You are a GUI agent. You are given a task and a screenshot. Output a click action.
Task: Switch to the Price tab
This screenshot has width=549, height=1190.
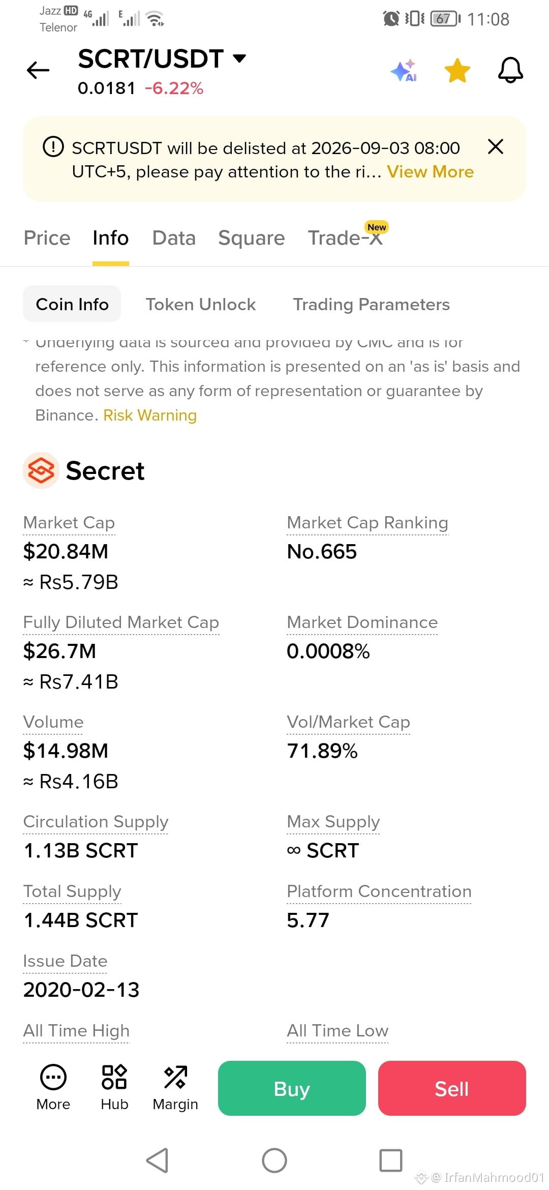coord(47,238)
